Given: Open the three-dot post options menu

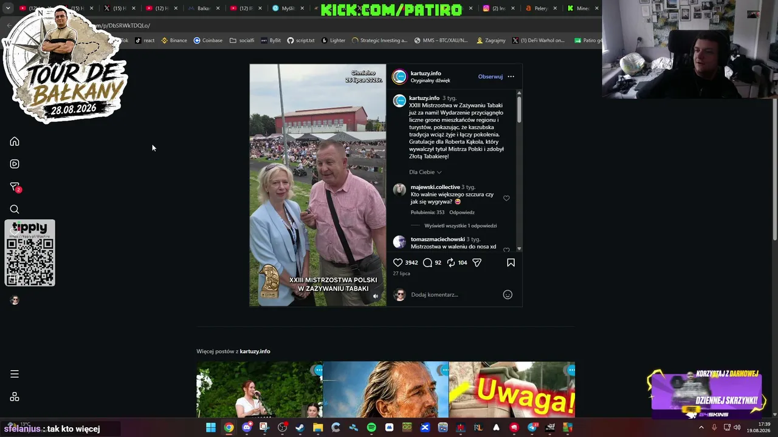Looking at the screenshot, I should pyautogui.click(x=511, y=76).
